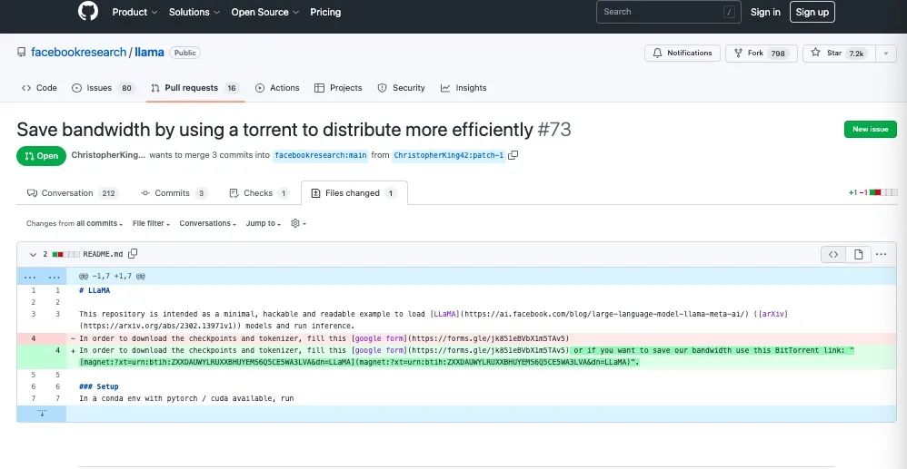Expand the File filter dropdown
This screenshot has width=907, height=469.
pos(152,223)
